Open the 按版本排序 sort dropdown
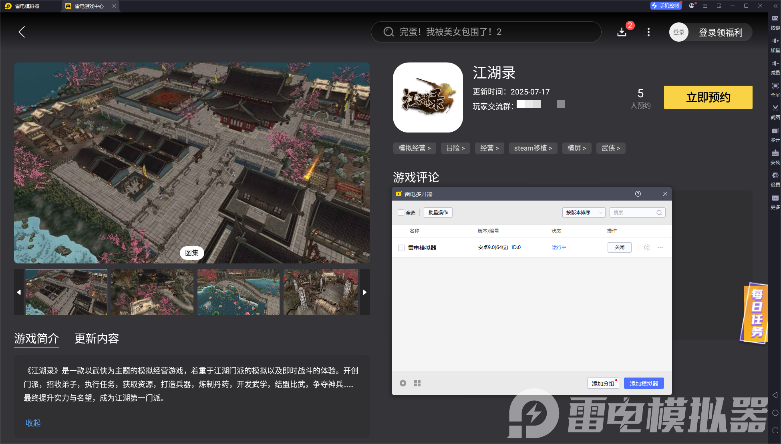 click(x=584, y=213)
